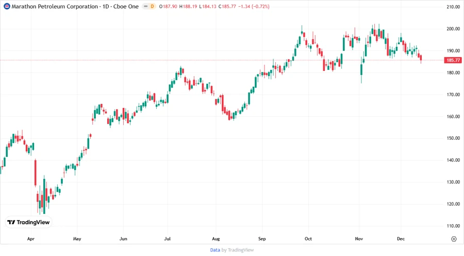Click the high value H188.19
Screen dimensions: 464x256
[188, 6]
